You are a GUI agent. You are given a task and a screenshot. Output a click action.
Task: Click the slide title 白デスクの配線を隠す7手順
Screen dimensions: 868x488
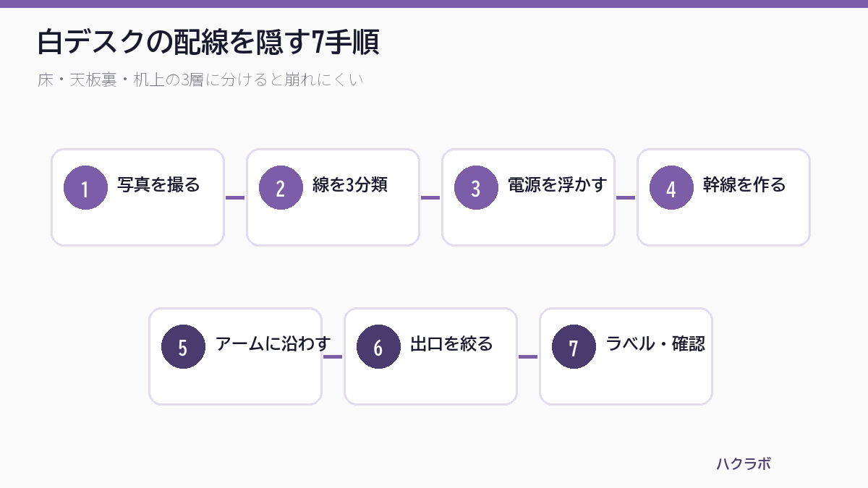click(x=208, y=43)
